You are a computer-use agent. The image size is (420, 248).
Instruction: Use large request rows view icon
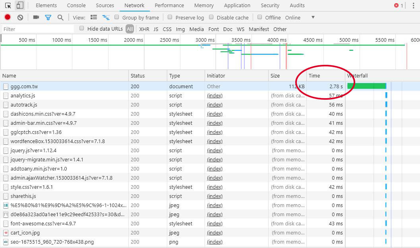pos(94,17)
